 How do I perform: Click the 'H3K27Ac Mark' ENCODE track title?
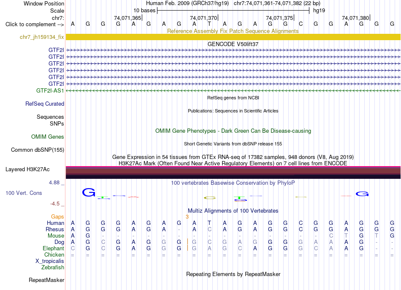coord(233,164)
